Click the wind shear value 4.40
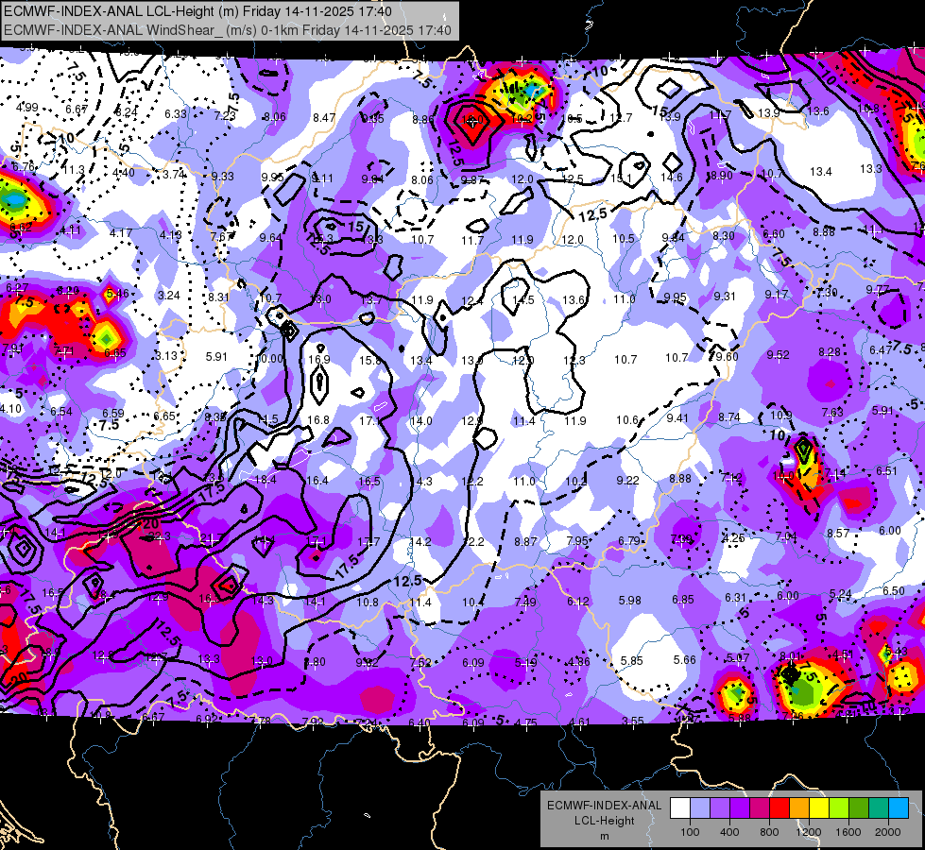Image resolution: width=925 pixels, height=850 pixels. click(123, 173)
